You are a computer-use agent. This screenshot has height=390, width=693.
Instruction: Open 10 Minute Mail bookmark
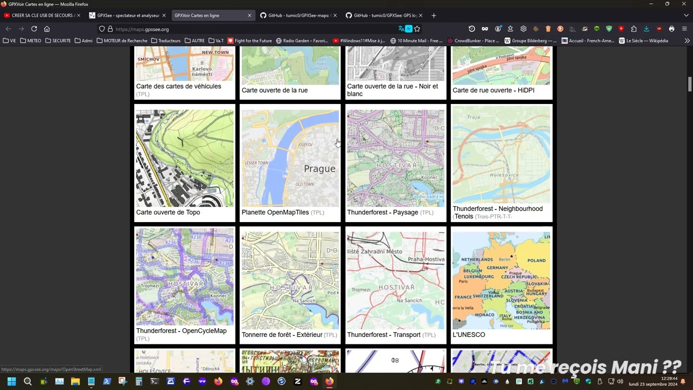coord(416,41)
